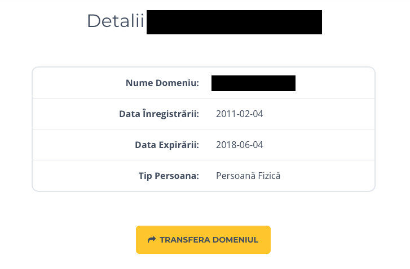The image size is (410, 269).
Task: Click the blacked-out title next to Detalii
Action: [x=234, y=22]
